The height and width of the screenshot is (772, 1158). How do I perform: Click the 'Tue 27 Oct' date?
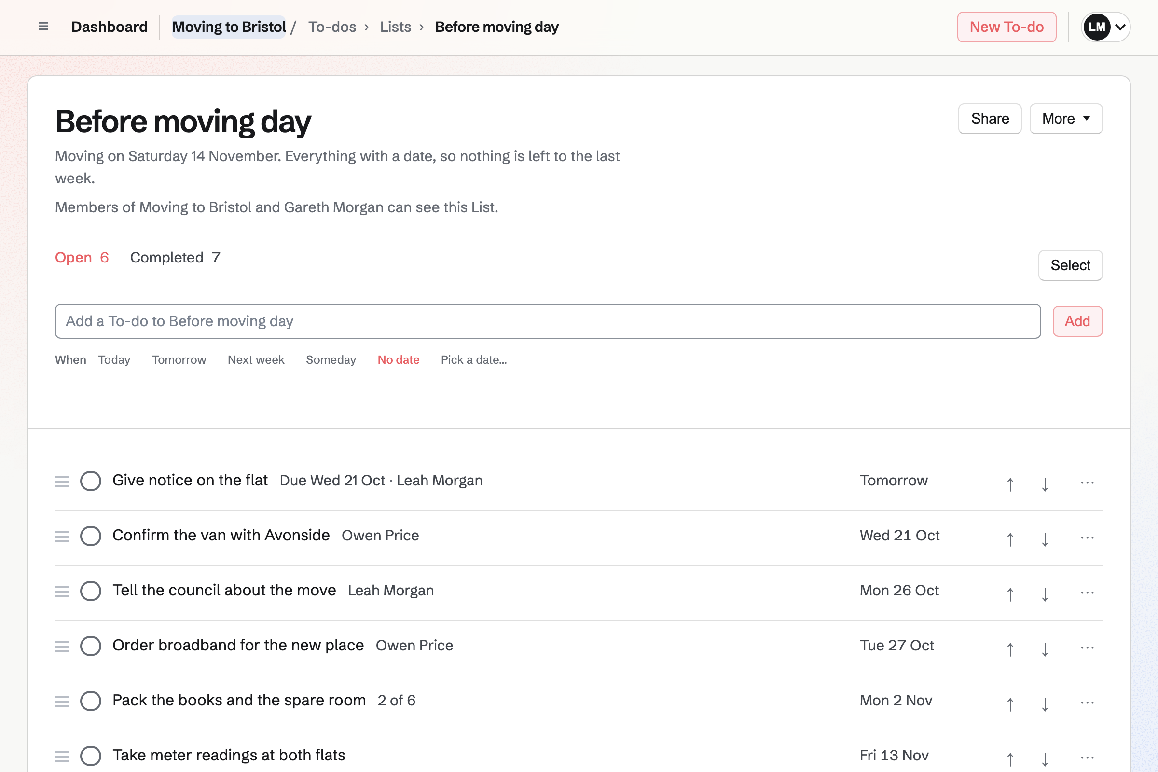click(x=896, y=646)
